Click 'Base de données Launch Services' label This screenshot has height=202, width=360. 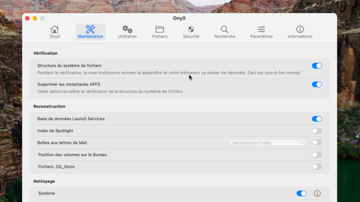(x=71, y=118)
